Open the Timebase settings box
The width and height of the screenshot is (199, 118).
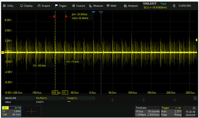click(x=147, y=111)
